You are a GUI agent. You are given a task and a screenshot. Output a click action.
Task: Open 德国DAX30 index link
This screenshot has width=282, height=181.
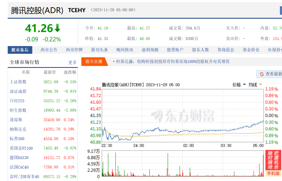click(19, 157)
